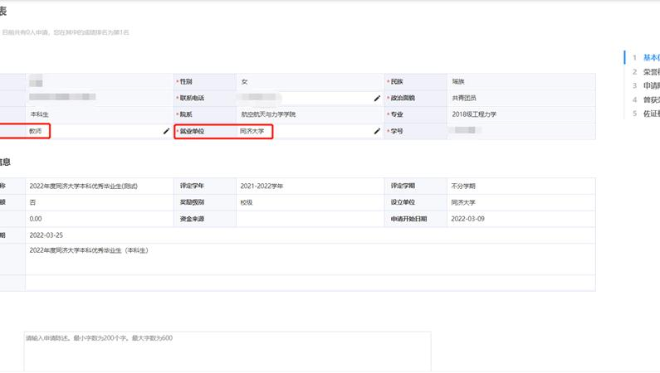Click the 申请开始日期 value 2022-03-09
660x373 pixels.
point(469,219)
